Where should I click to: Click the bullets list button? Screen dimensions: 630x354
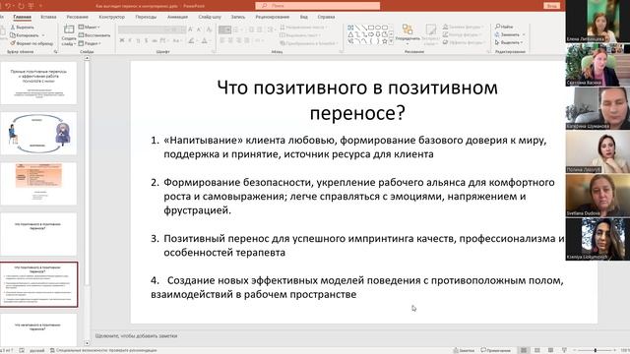tap(225, 29)
